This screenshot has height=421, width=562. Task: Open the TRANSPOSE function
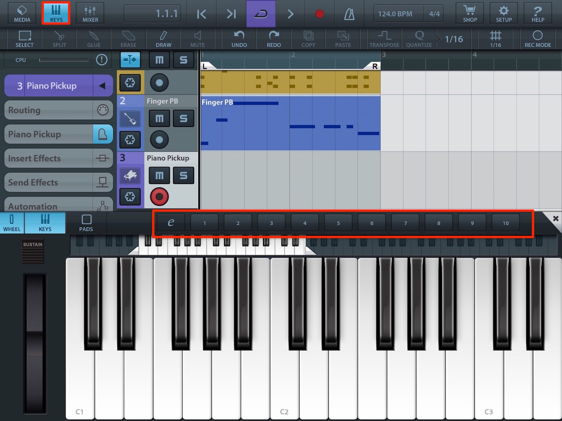coord(384,39)
